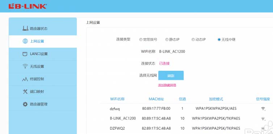This screenshot has height=134, width=273.
Task: Click WPA1PSKWPA2PSK/AES encryption value
Action: click(x=216, y=108)
